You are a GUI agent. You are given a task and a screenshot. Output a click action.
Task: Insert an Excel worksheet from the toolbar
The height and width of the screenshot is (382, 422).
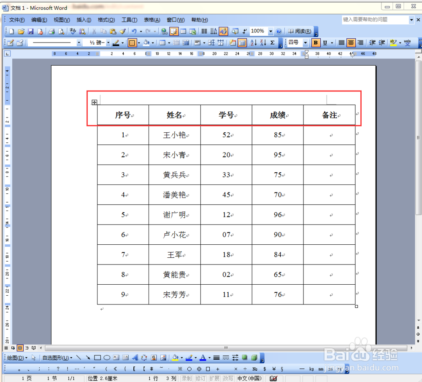192,31
